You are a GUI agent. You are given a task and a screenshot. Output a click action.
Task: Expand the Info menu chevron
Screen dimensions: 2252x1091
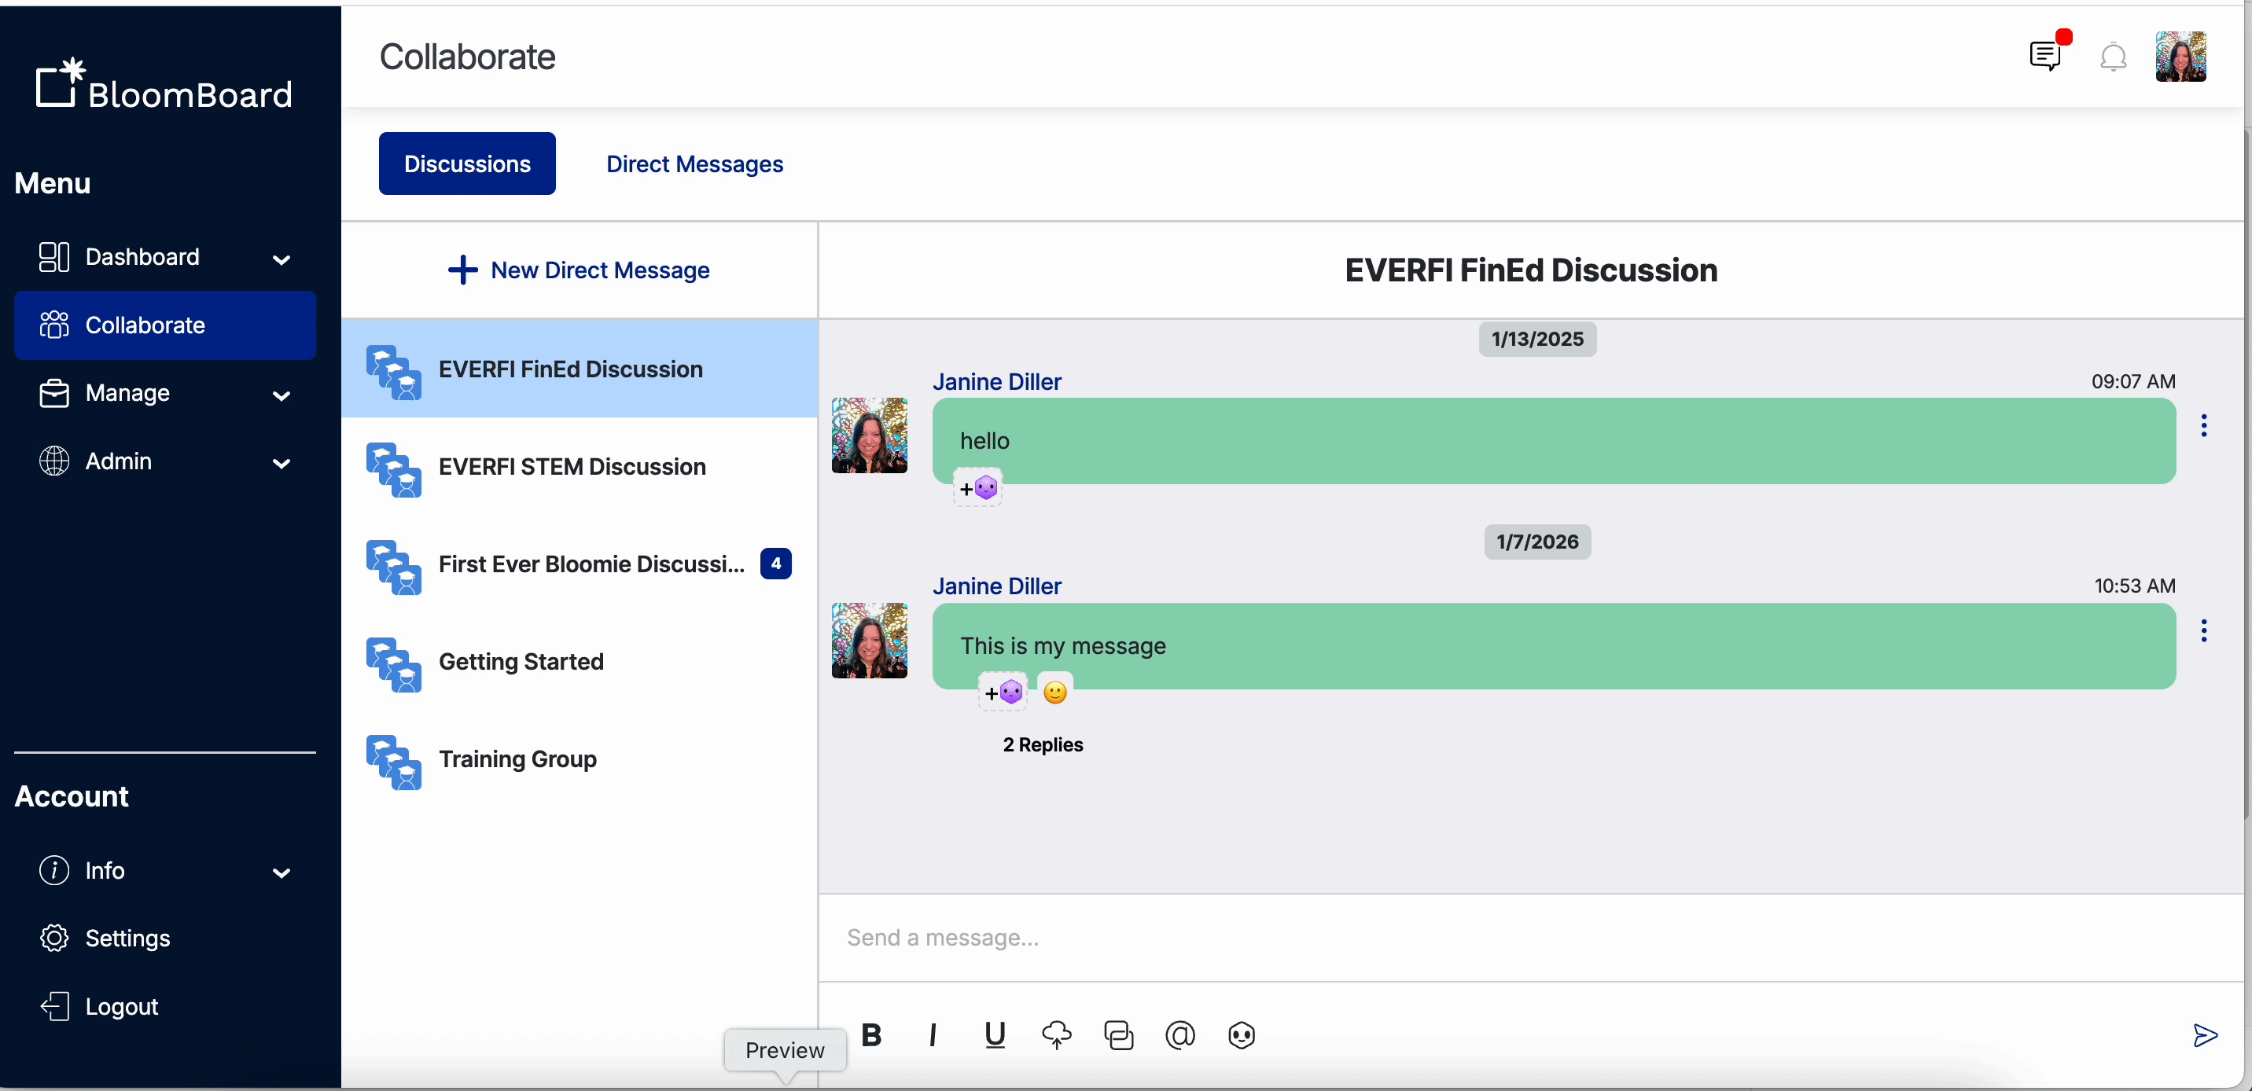pyautogui.click(x=281, y=873)
